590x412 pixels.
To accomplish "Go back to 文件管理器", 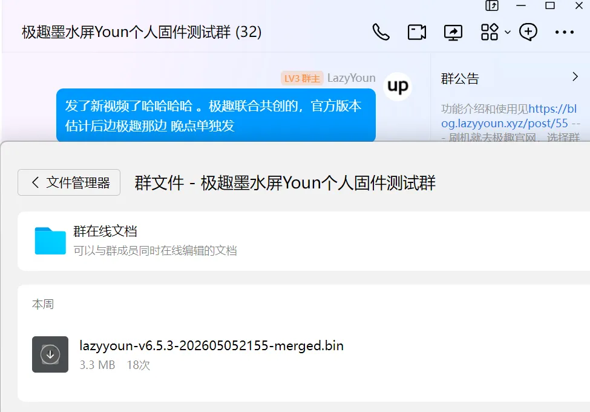I will click(x=69, y=182).
